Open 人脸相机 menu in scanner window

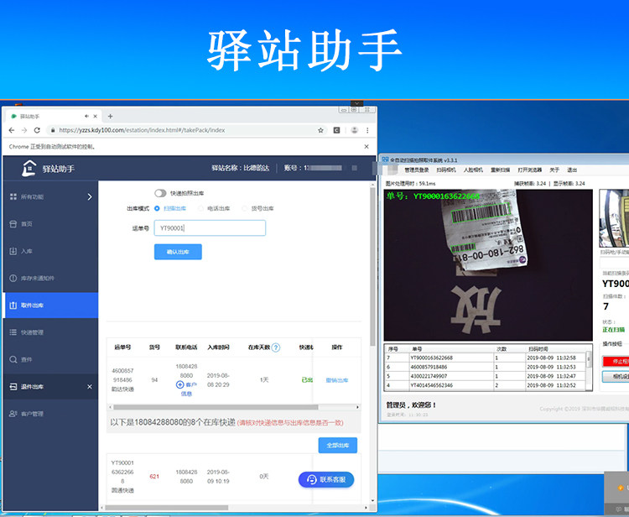point(473,170)
